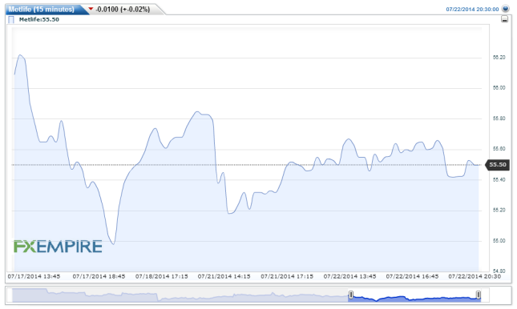Click the 56.20 price axis label
Image resolution: width=517 pixels, height=309 pixels.
[499, 58]
